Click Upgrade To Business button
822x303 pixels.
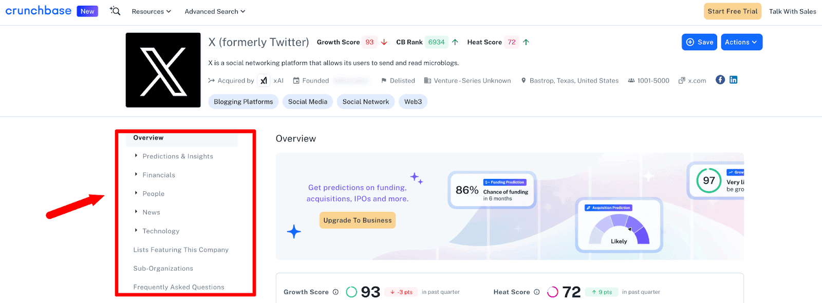click(x=358, y=220)
